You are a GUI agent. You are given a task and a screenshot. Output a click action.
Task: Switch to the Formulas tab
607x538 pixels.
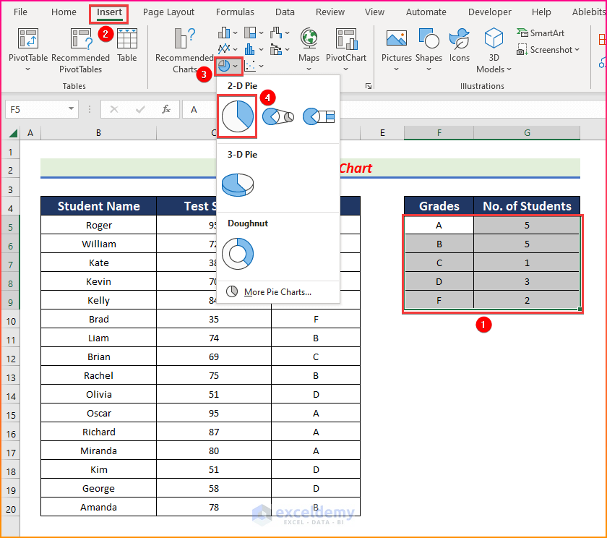click(235, 12)
